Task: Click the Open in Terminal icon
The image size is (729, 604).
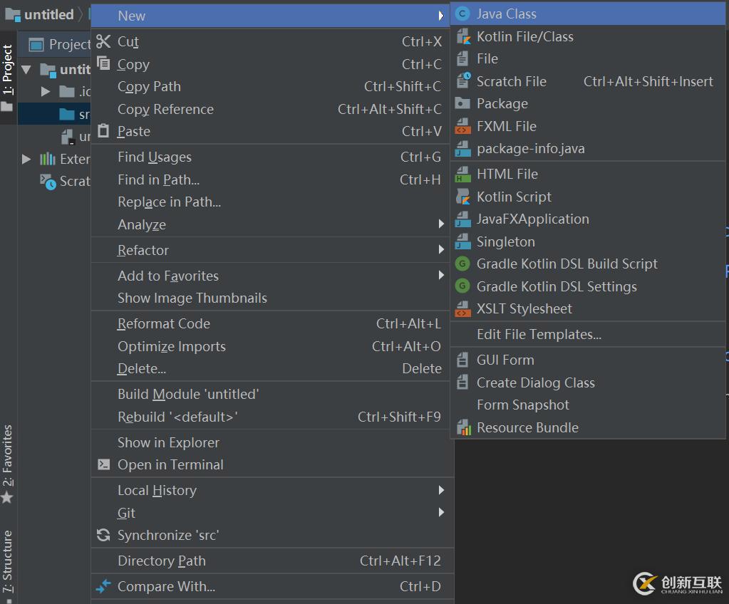Action: coord(103,464)
